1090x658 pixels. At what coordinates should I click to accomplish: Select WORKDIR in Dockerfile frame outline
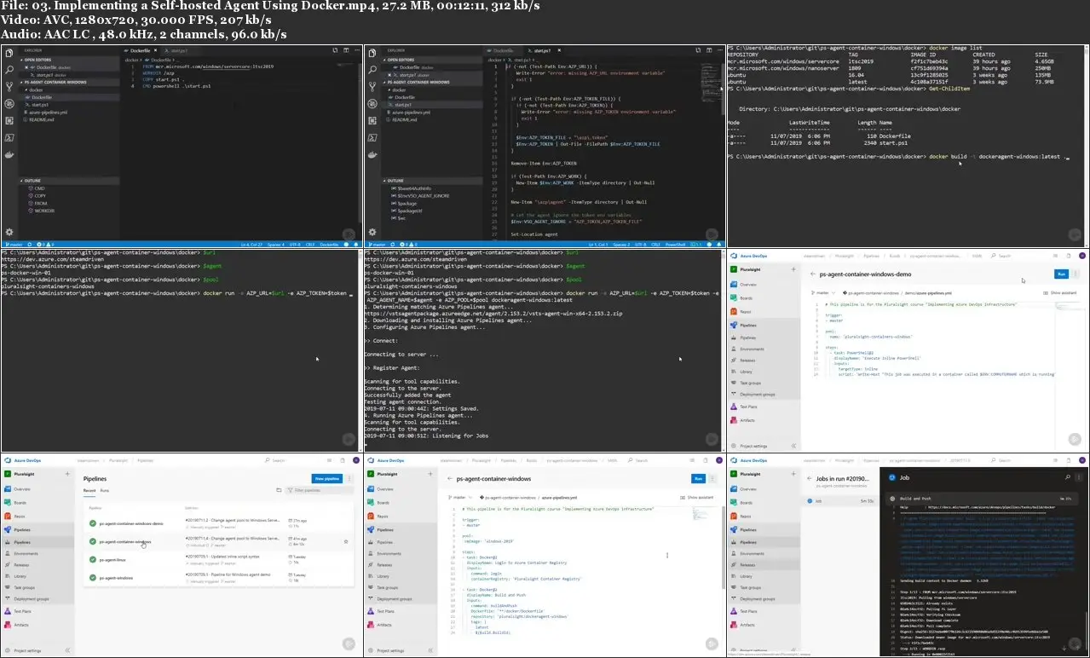click(x=43, y=211)
